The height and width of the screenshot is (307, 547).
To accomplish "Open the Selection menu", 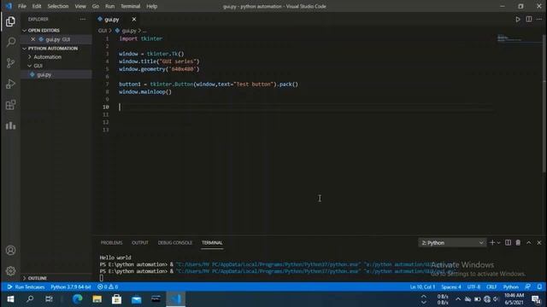I will 58,6.
